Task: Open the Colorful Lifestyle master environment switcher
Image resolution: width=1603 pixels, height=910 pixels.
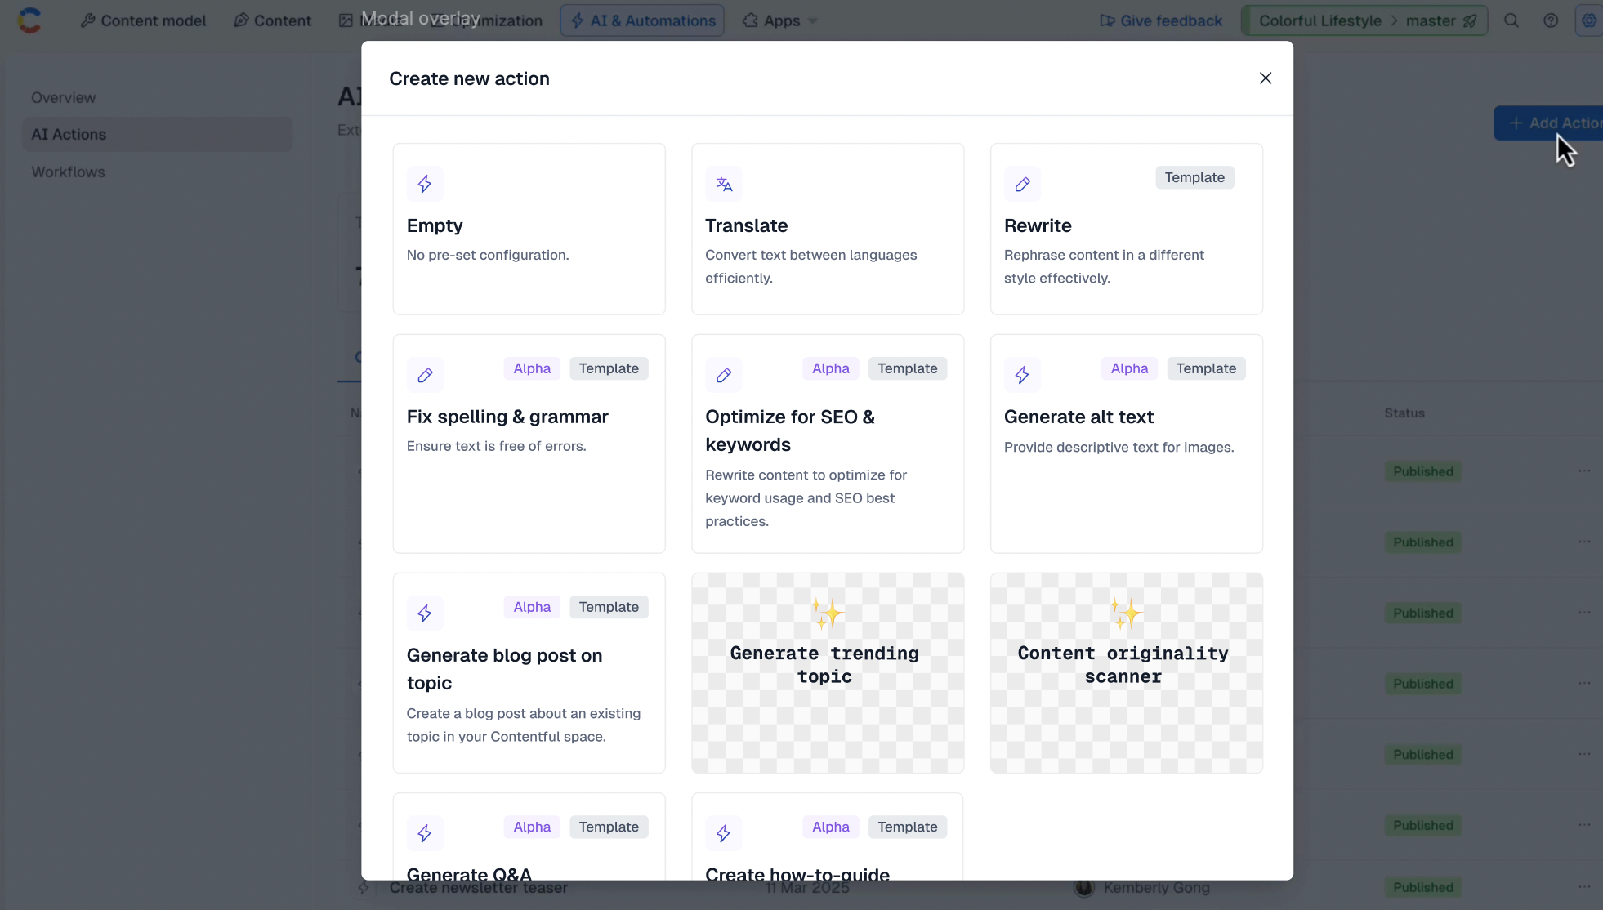Action: pos(1364,20)
